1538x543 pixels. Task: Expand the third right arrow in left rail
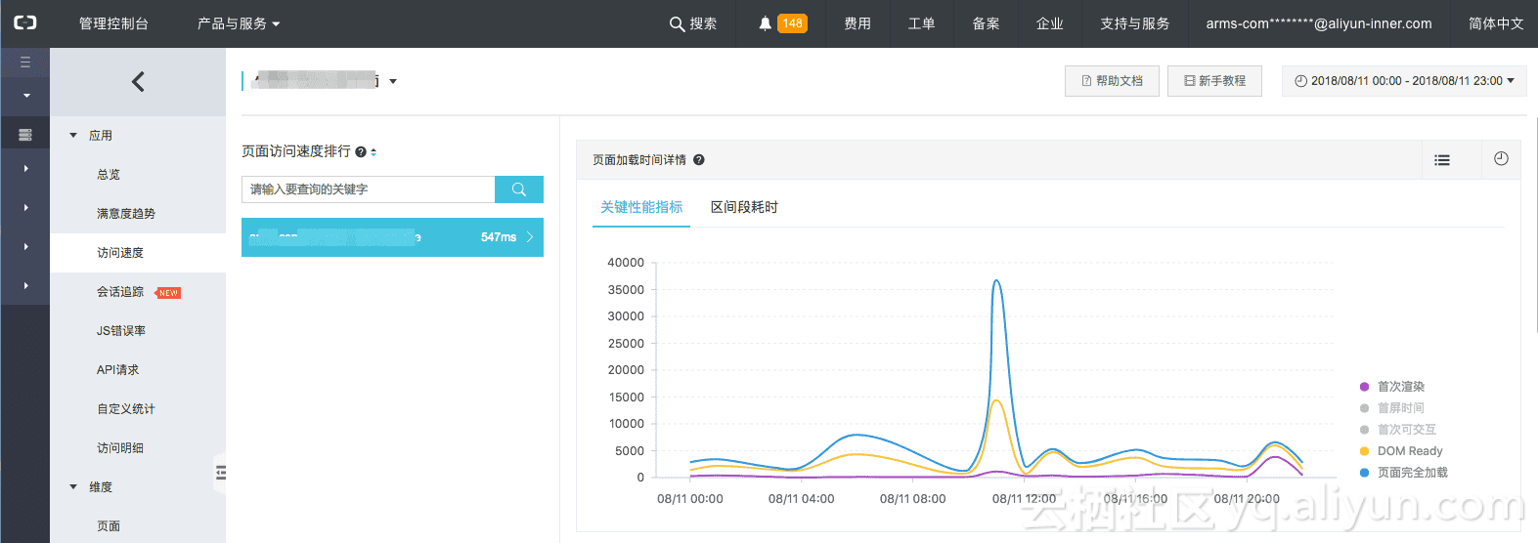click(x=26, y=247)
